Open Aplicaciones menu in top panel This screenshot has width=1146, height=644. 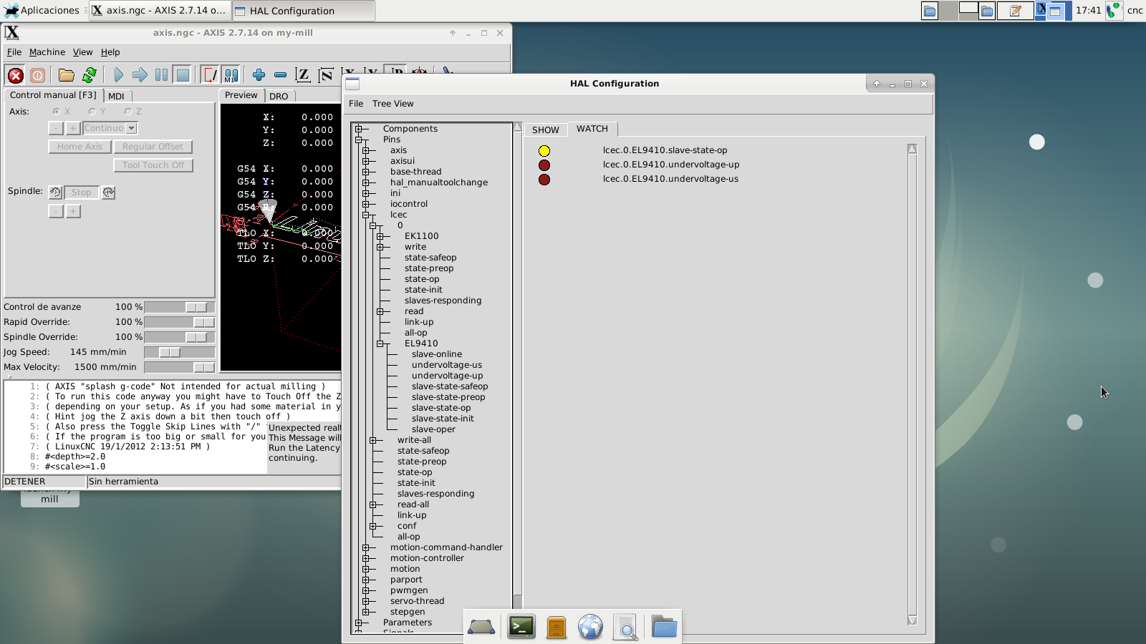[42, 10]
